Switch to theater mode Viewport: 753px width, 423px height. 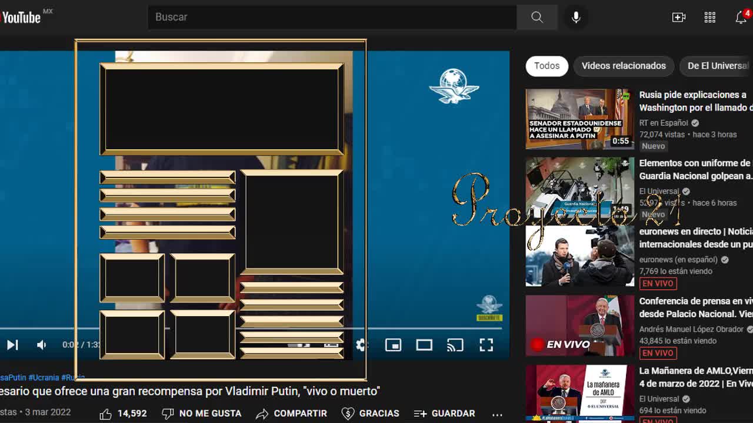tap(424, 345)
